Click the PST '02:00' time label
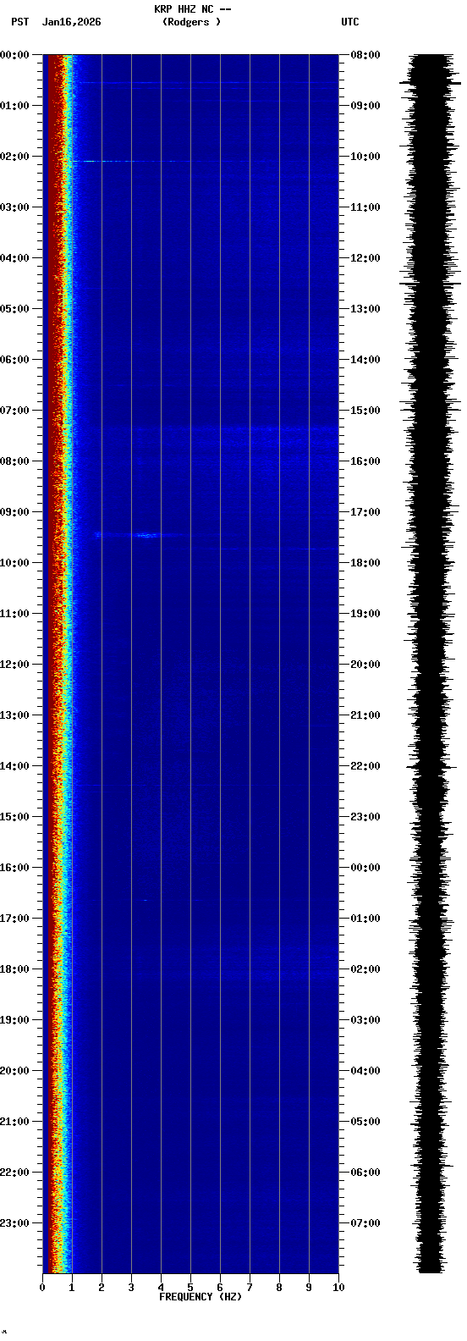This screenshot has height=1341, width=467. tap(14, 157)
